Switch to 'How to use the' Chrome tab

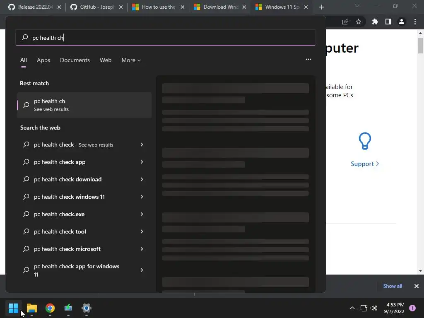[158, 7]
